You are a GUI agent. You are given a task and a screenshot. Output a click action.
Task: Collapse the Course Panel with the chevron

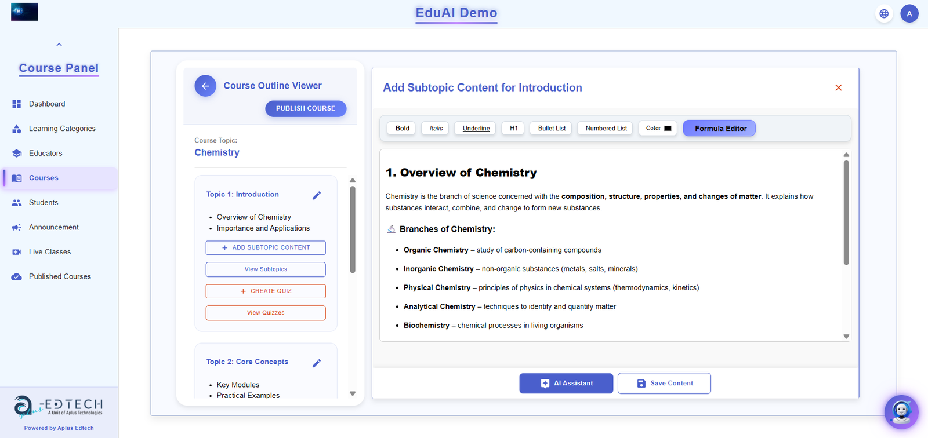(59, 44)
